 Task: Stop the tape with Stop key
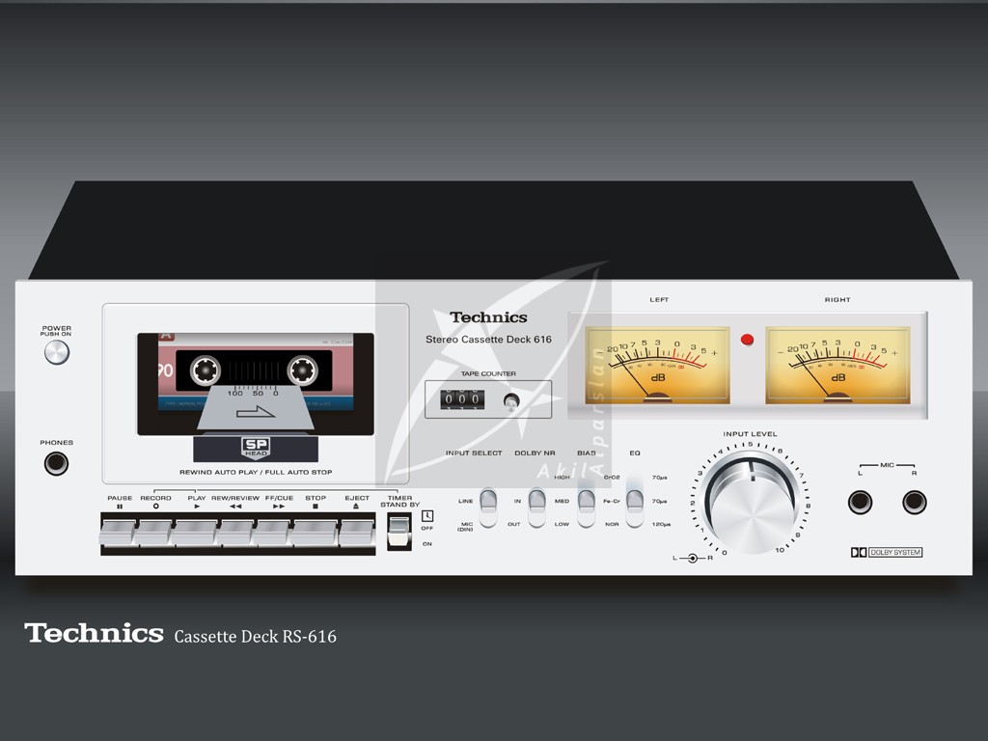314,532
